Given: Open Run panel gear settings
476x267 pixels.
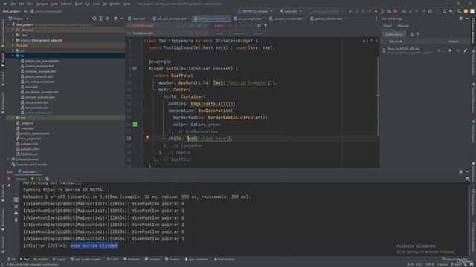Looking at the screenshot, I should 461,171.
